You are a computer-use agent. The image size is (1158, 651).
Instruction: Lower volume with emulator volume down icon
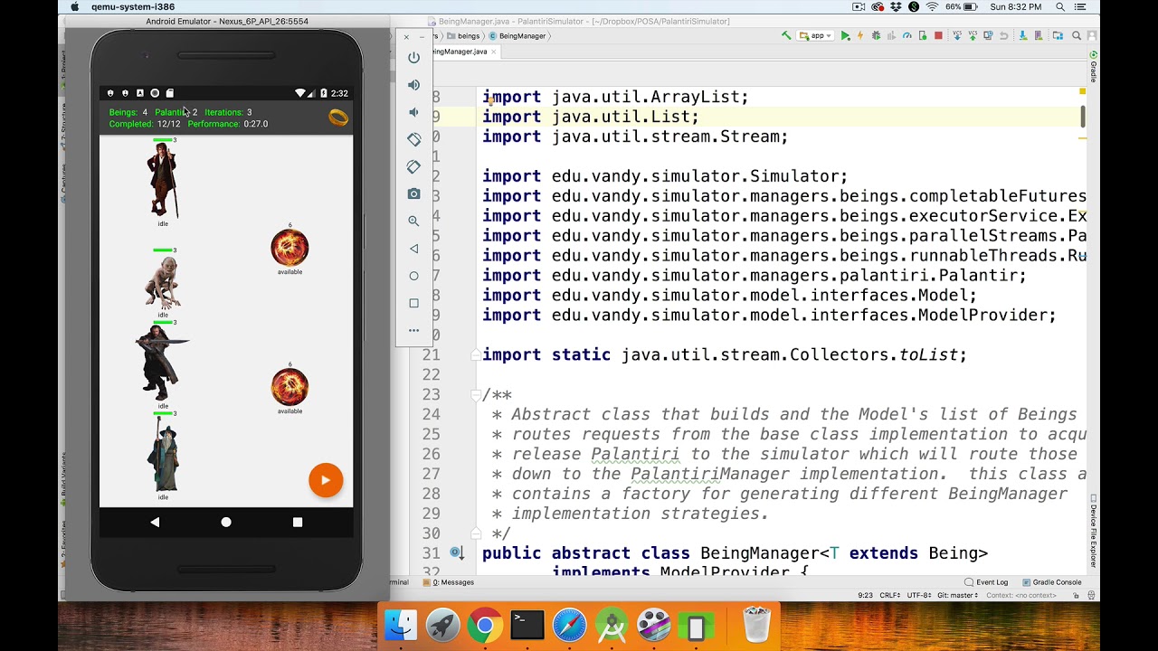pyautogui.click(x=413, y=112)
